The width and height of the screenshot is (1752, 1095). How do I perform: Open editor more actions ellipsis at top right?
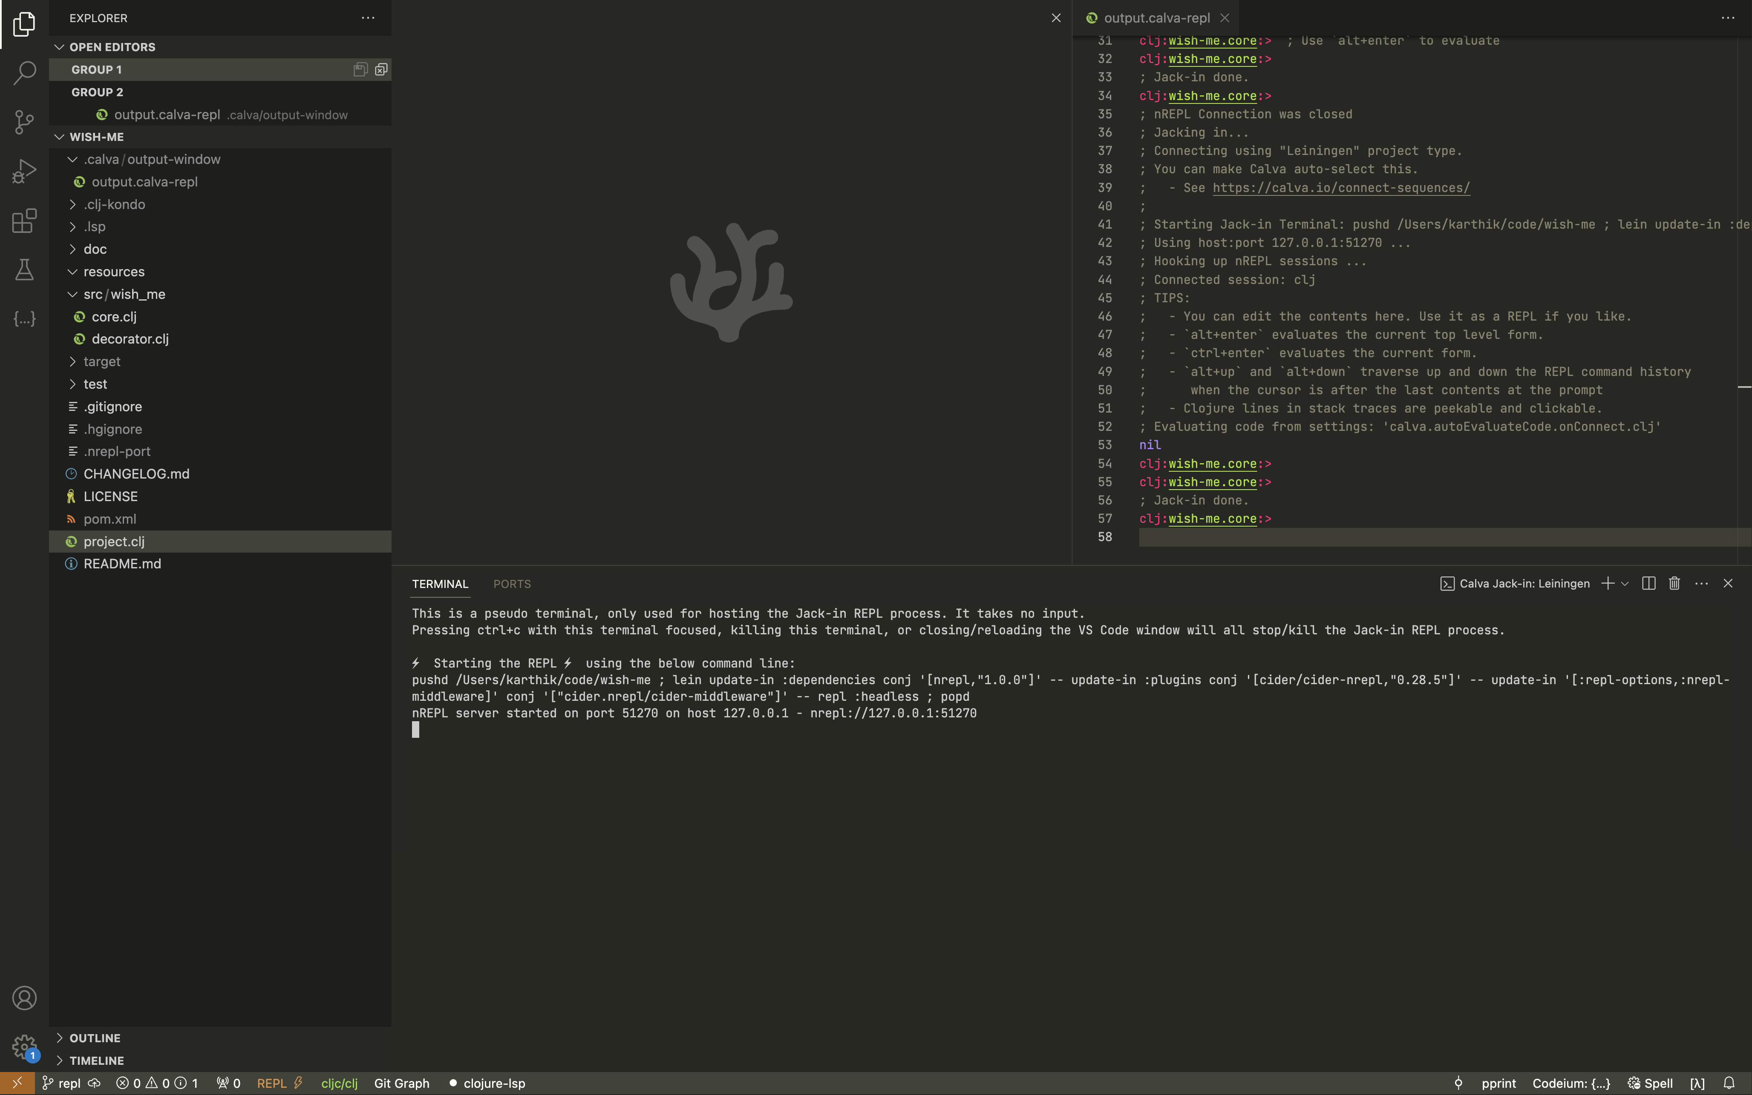coord(1727,17)
